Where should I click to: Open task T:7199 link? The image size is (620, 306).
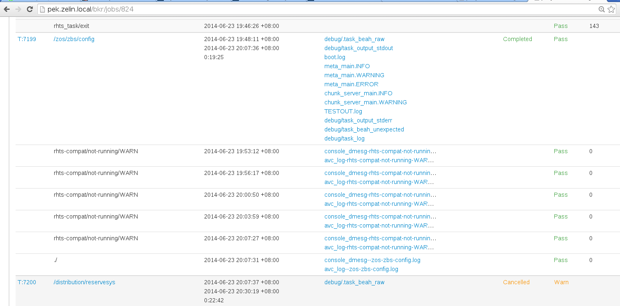pos(27,39)
